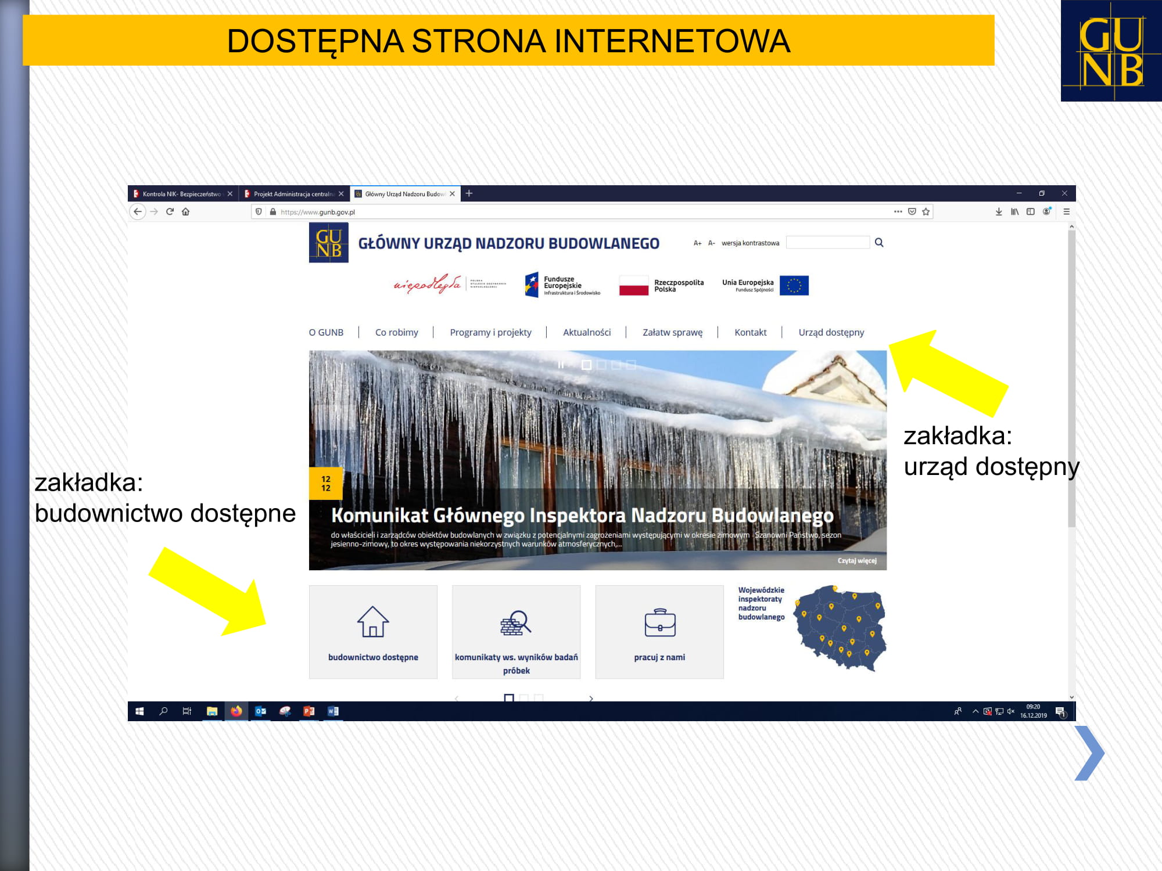
Task: Click the browser forward arrow
Action: (x=154, y=211)
